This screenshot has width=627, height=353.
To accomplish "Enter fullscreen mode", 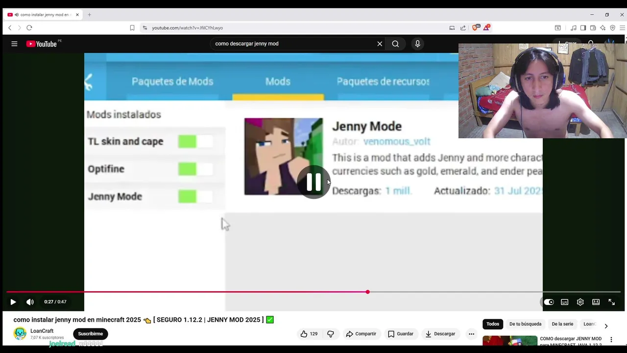I will click(611, 302).
